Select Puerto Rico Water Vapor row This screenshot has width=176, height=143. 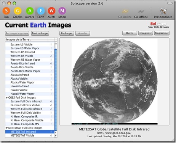[30, 71]
